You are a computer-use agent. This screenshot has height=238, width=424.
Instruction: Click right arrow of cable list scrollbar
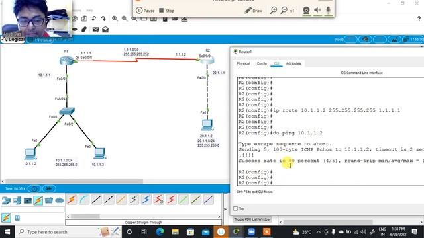pos(219,216)
